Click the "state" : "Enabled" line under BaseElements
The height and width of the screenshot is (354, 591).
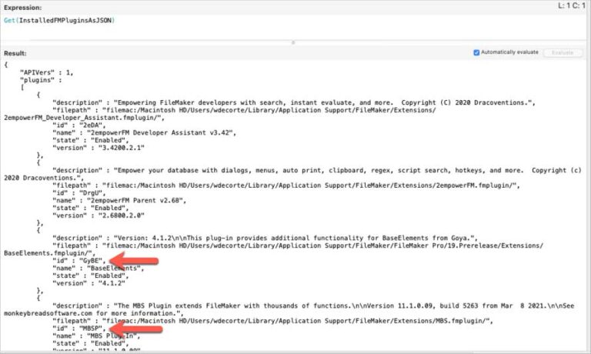91,276
